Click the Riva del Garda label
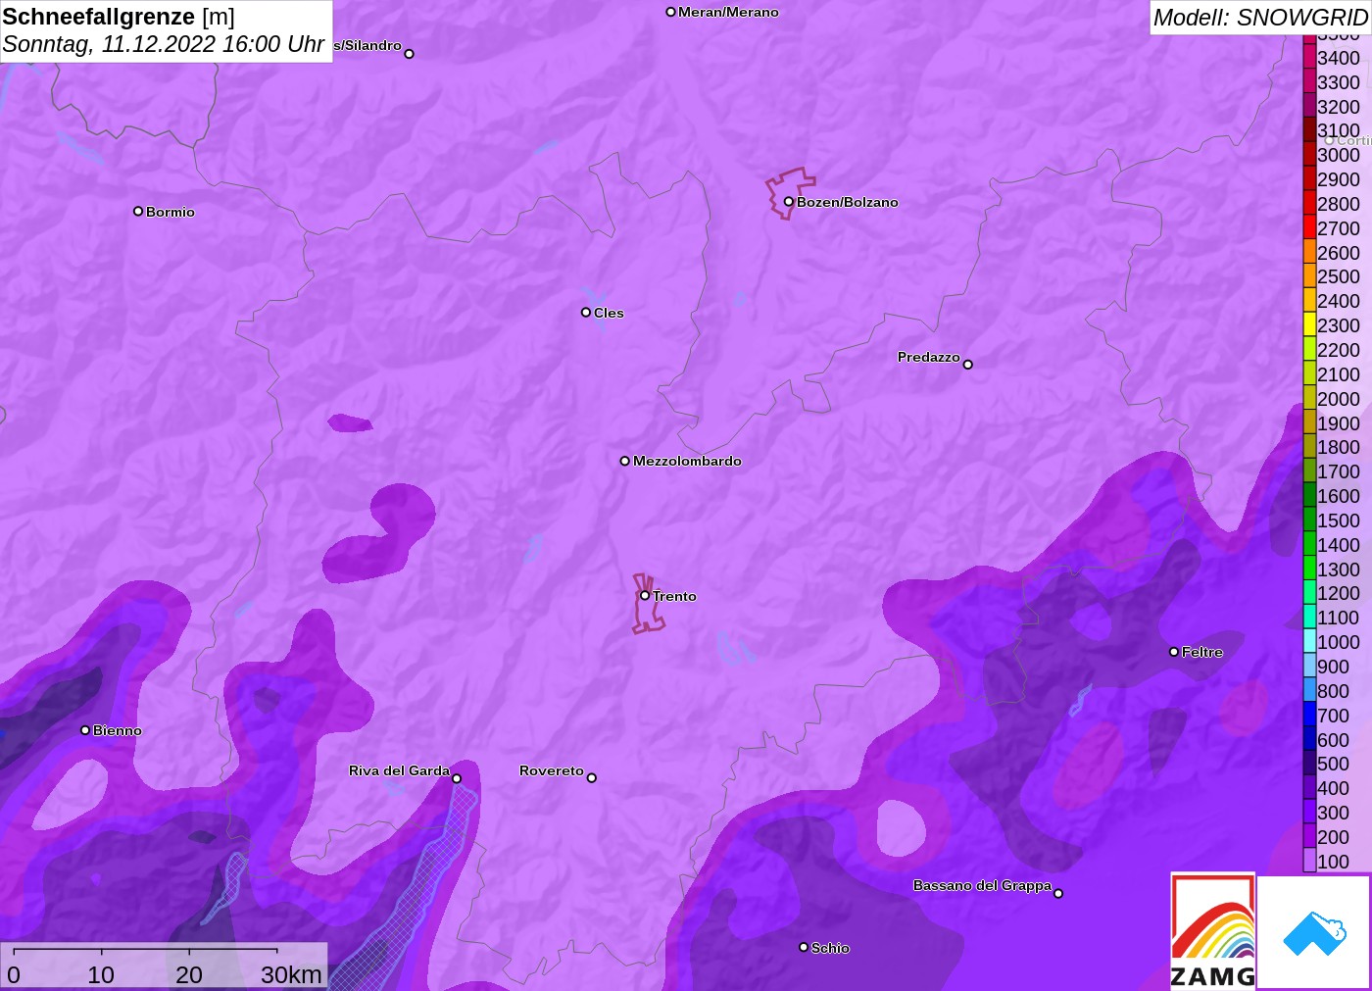Screen dimensions: 1372x991 399,770
